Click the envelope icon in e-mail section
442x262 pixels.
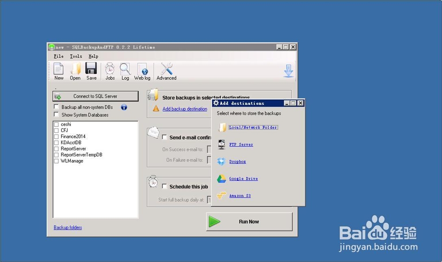153,133
